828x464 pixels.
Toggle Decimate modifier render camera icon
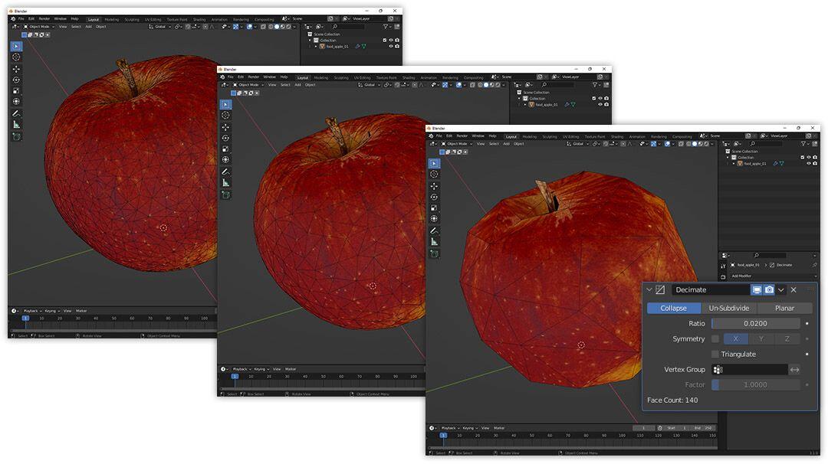pos(769,290)
